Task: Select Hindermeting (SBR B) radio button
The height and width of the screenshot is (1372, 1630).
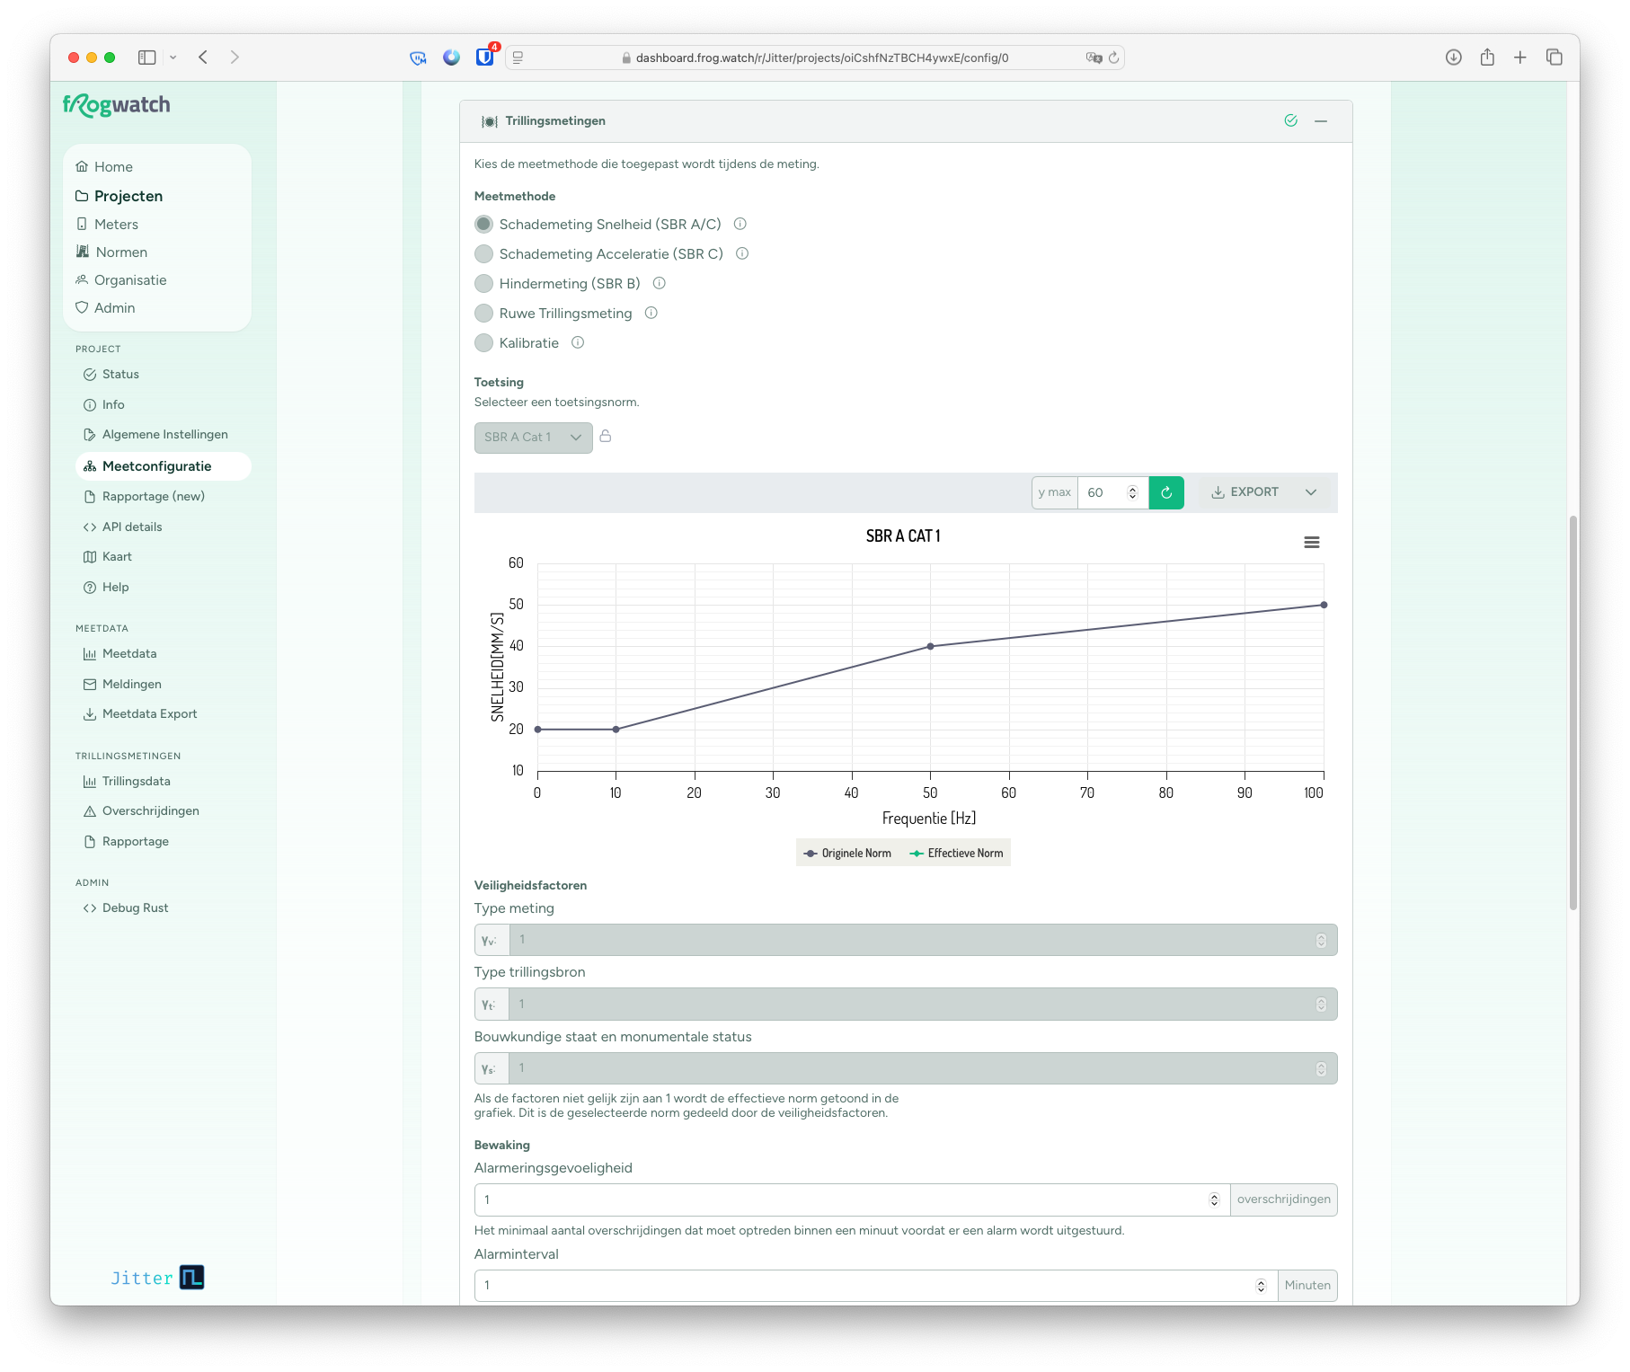Action: 483,283
